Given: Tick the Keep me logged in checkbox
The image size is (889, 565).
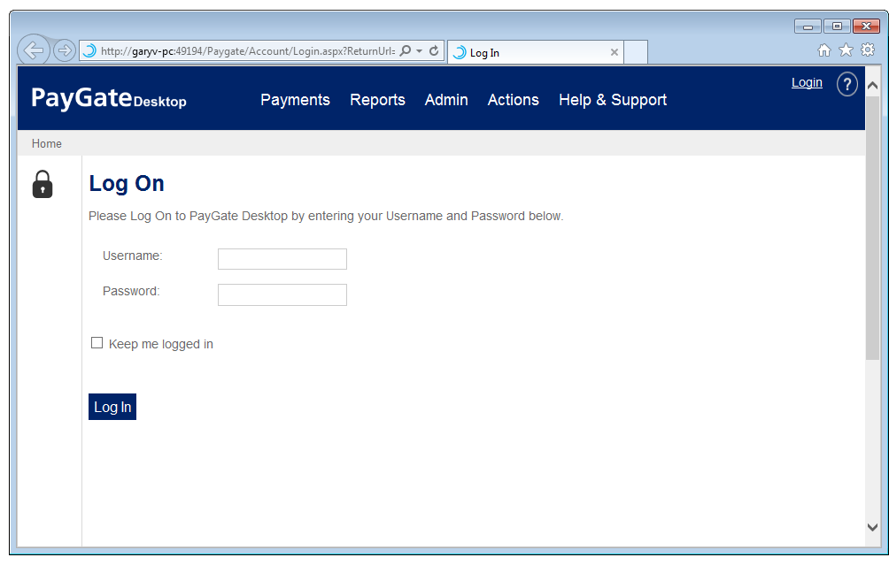Looking at the screenshot, I should pos(97,343).
